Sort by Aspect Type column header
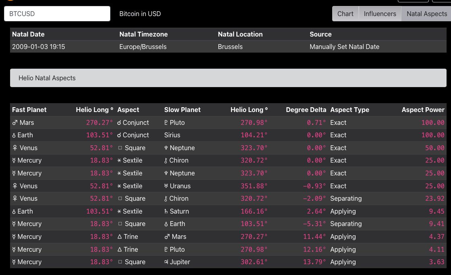Image resolution: width=451 pixels, height=275 pixels. coord(350,110)
